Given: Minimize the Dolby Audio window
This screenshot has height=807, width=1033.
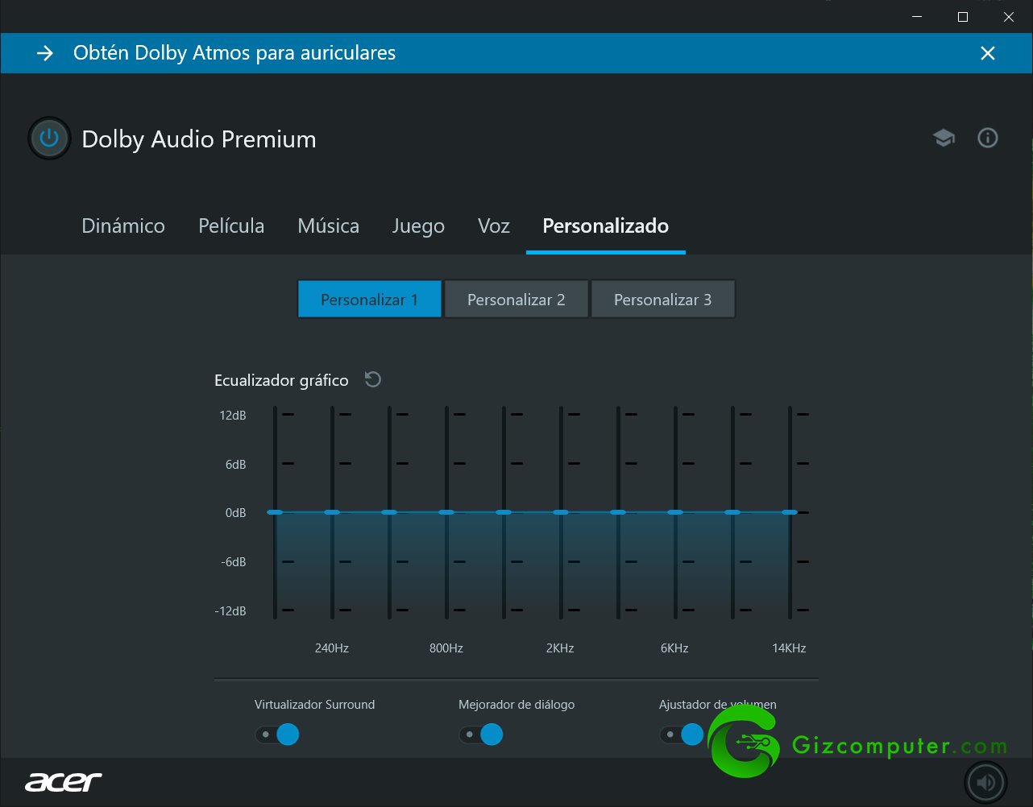Looking at the screenshot, I should pos(917,17).
